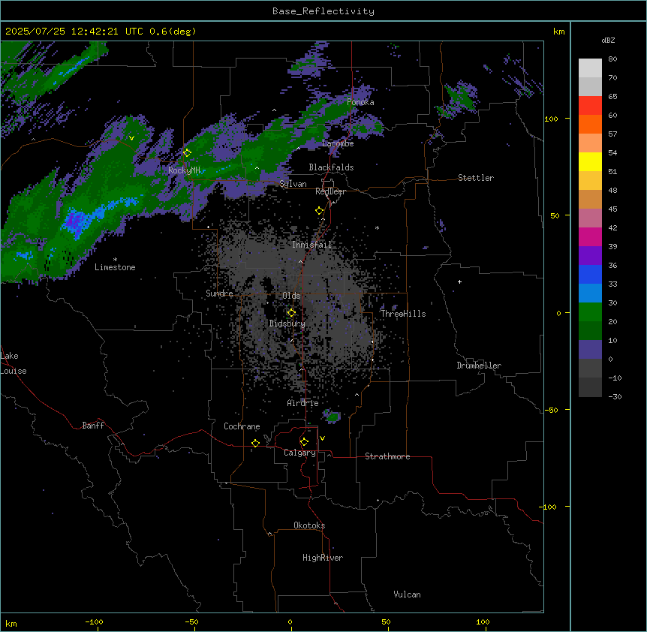Select the asterisk marker east of Innisfail

pyautogui.click(x=377, y=228)
